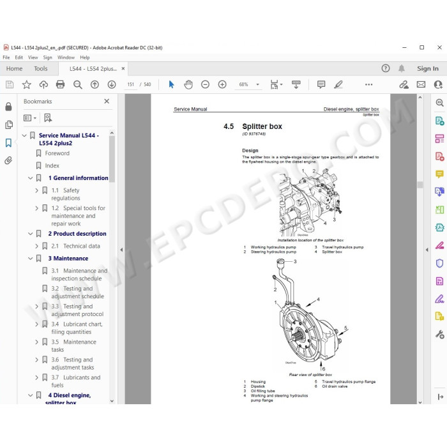Open Protect shield tool
447x447 pixels.
pos(439,263)
